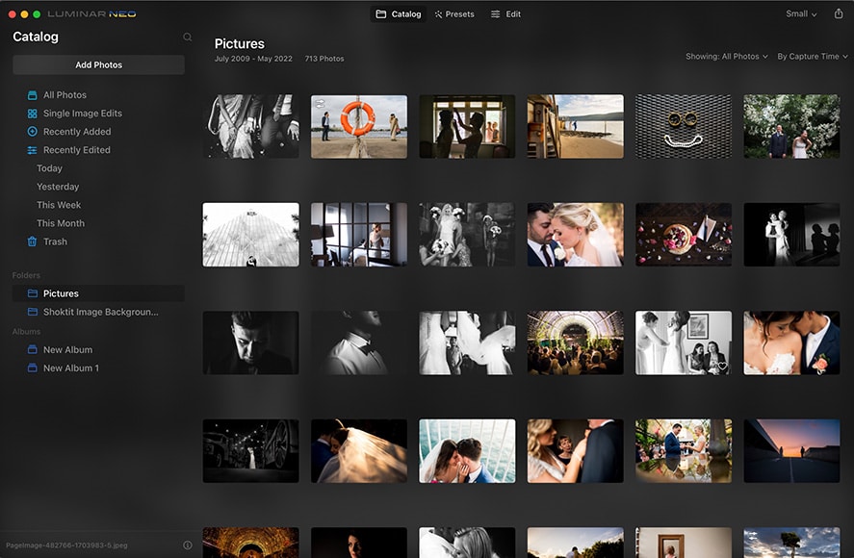Open the New Album entry
The width and height of the screenshot is (854, 558).
coord(67,349)
